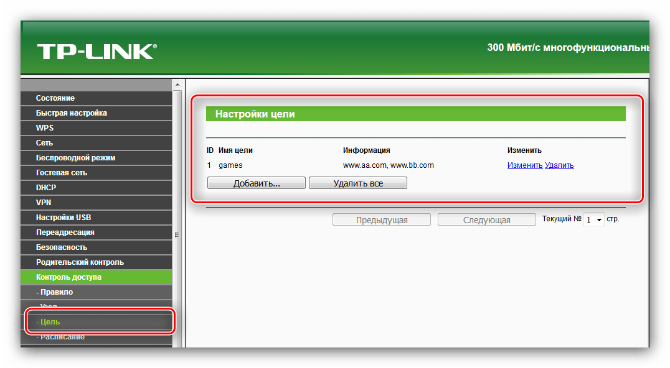Open the current page number dropdown
Viewport: 670px width, 368px height.
(x=594, y=220)
